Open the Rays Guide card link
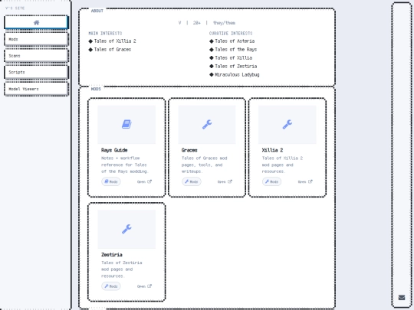Viewport: 414px width, 310px height. tap(144, 181)
